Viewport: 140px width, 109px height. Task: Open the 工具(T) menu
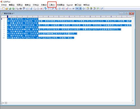[x=52, y=5]
